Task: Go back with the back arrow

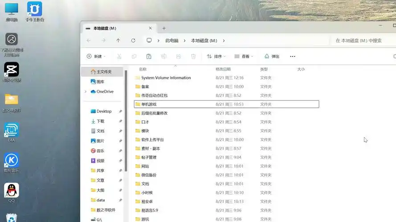Action: (89, 40)
